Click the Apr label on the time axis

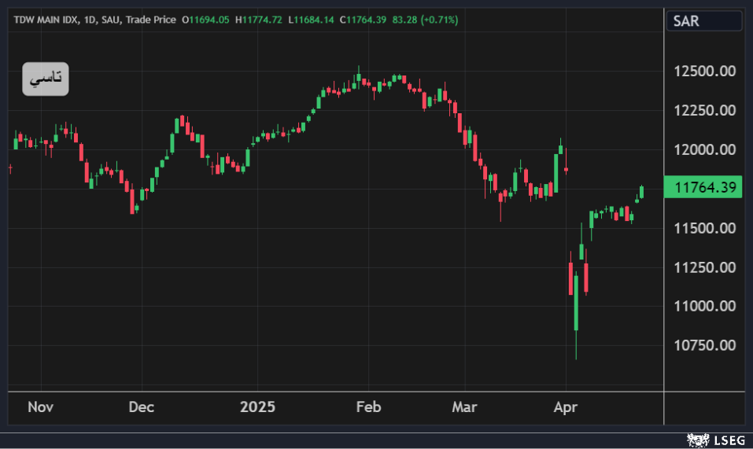[x=566, y=407]
